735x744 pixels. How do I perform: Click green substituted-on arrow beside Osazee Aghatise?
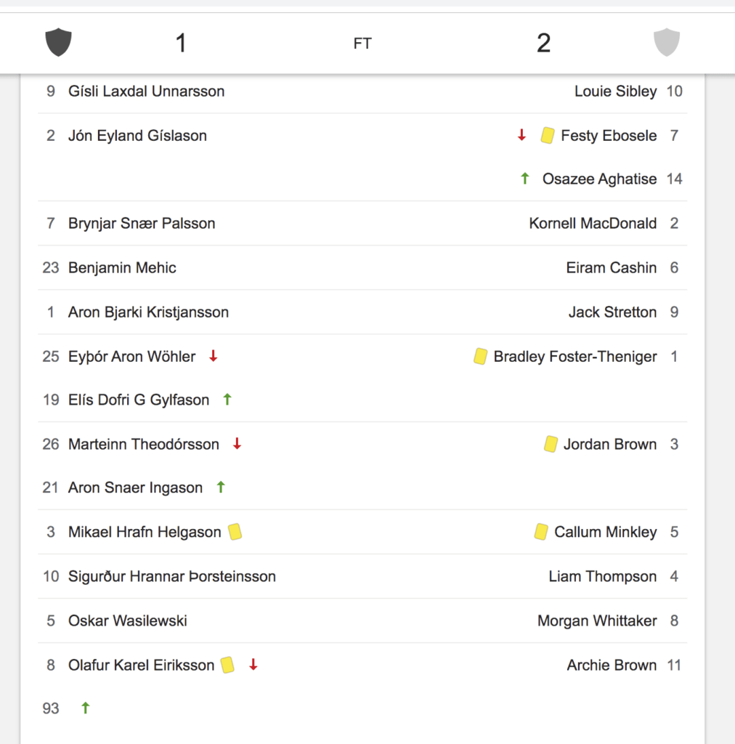point(524,179)
